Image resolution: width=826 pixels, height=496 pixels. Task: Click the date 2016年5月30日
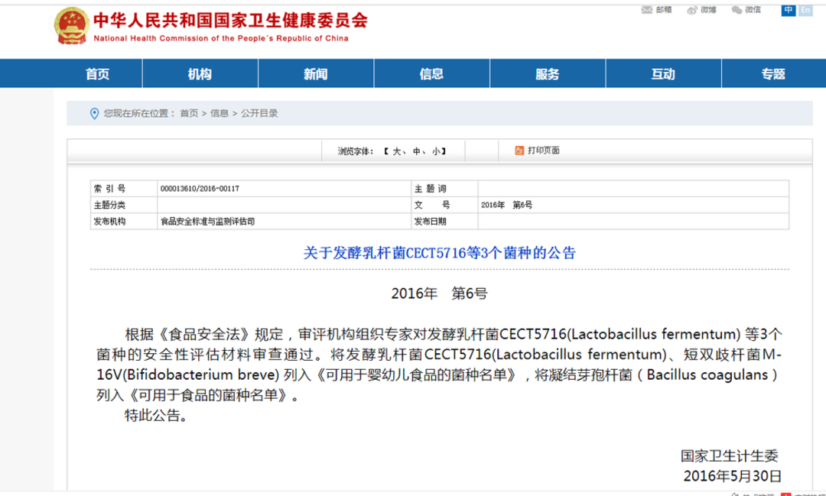[x=732, y=476]
